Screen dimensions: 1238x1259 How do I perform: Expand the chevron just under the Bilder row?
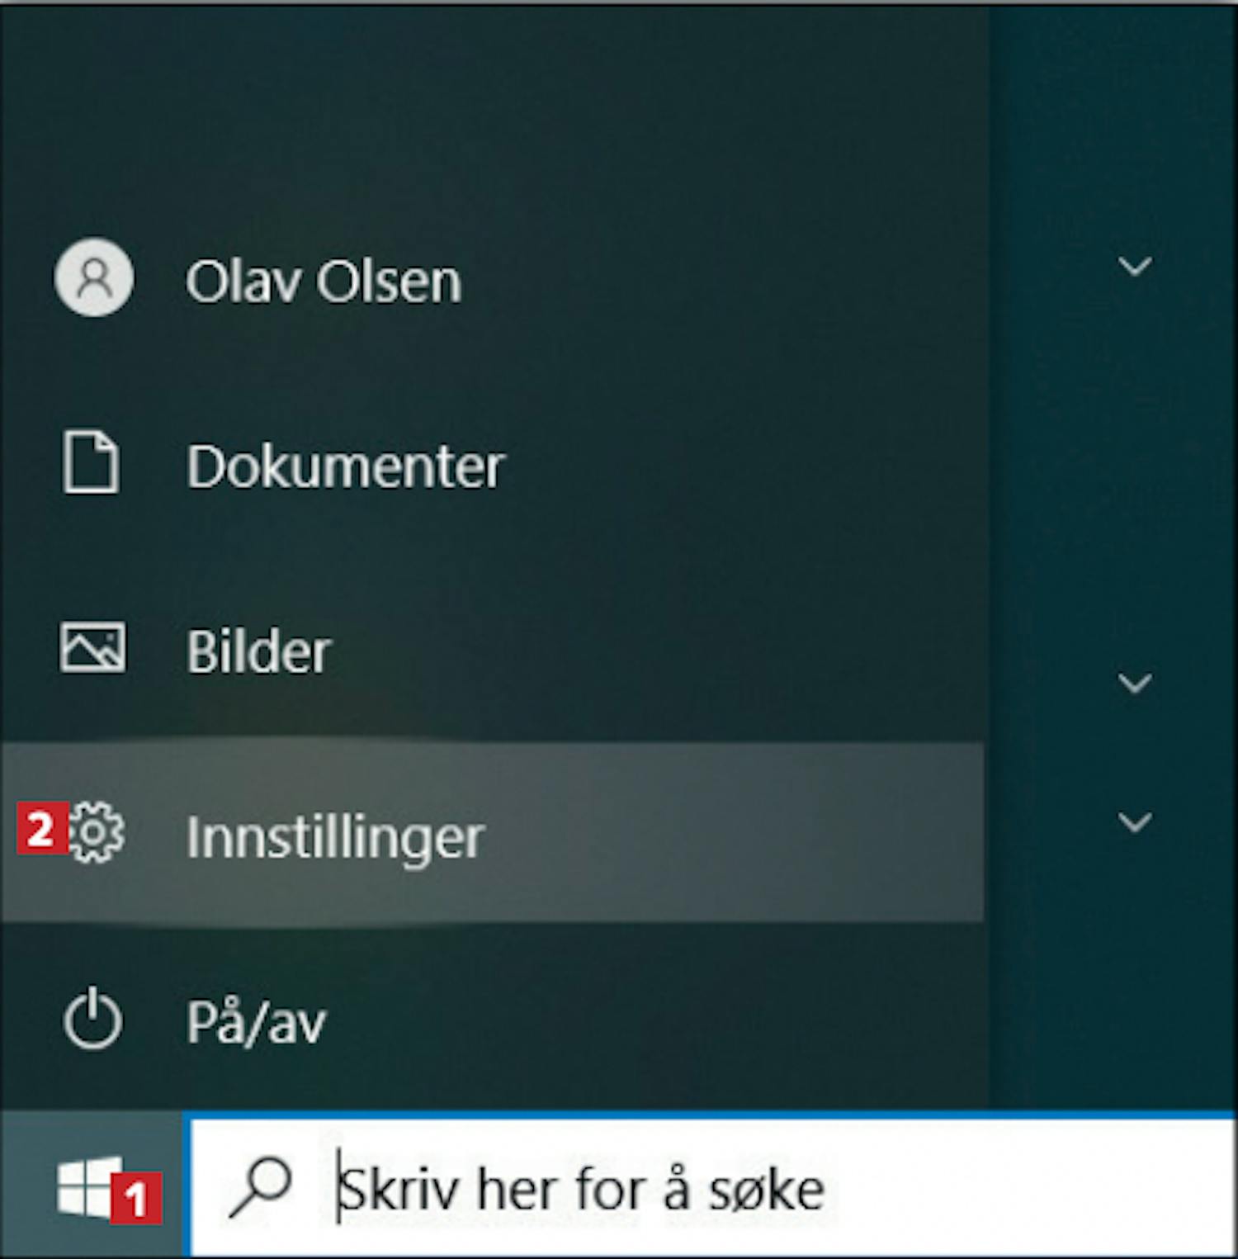1135,683
